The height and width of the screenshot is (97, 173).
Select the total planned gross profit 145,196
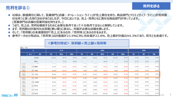pyautogui.click(x=115, y=58)
